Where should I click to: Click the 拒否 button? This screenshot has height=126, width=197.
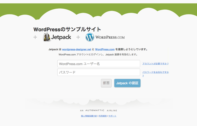click(x=106, y=83)
